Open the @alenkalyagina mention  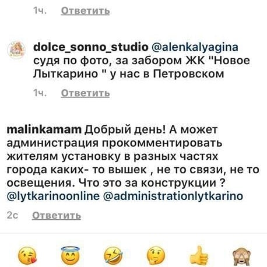[195, 47]
